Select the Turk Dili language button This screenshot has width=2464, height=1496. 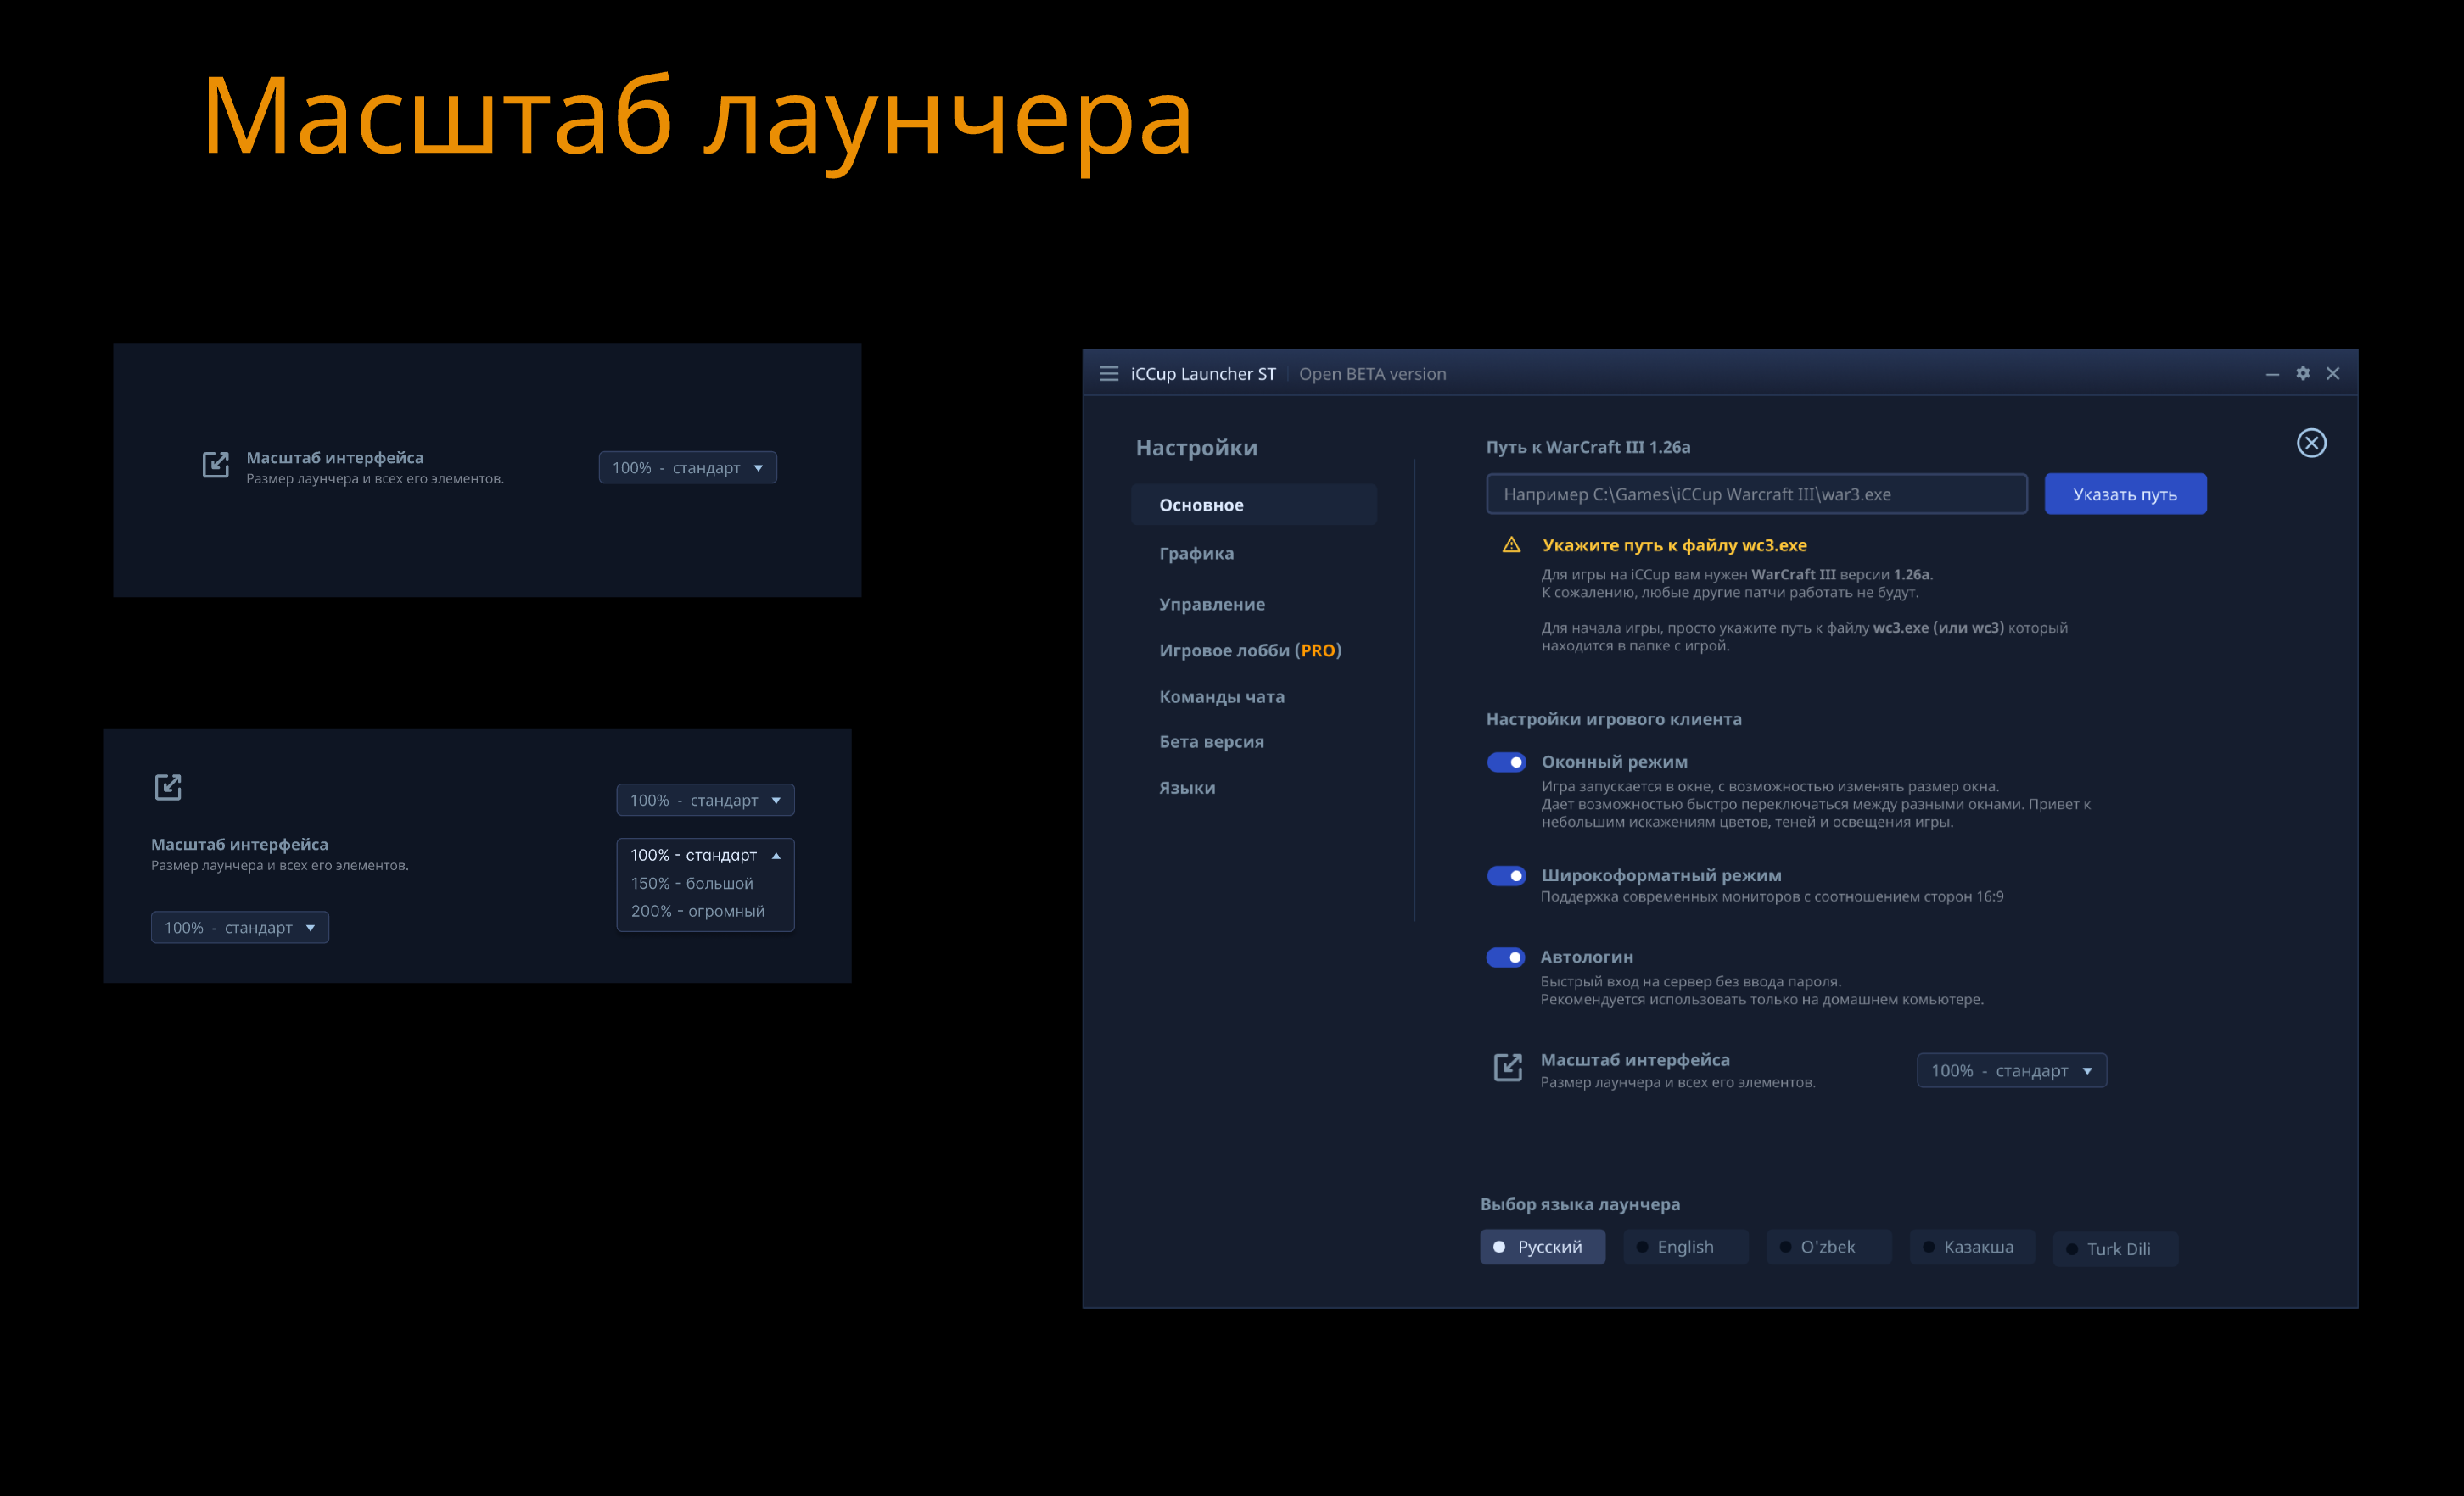pos(2115,1249)
